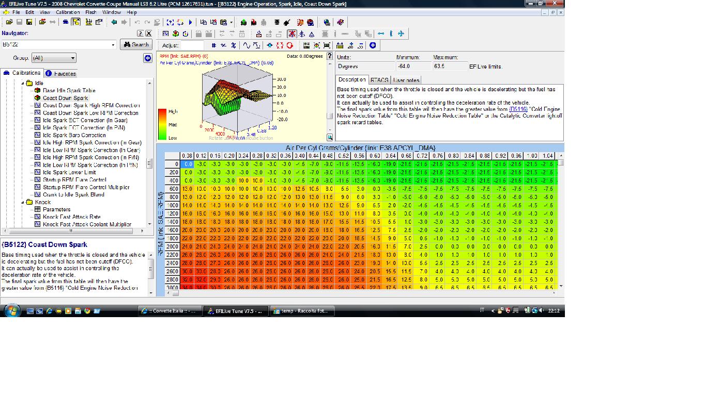This screenshot has width=706, height=396.
Task: Click the 0.08 column header
Action: pos(187,156)
